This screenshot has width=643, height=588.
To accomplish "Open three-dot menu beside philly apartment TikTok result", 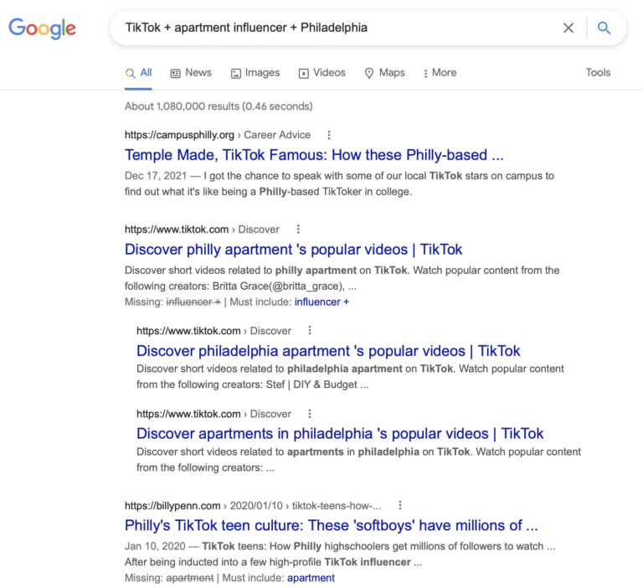I will (298, 229).
